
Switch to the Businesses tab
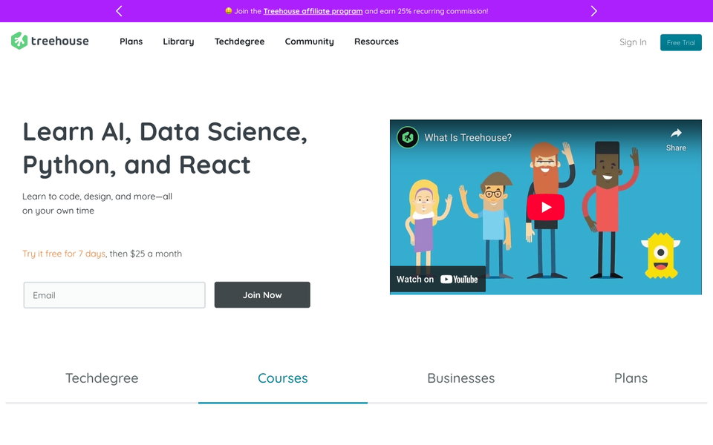tap(461, 378)
